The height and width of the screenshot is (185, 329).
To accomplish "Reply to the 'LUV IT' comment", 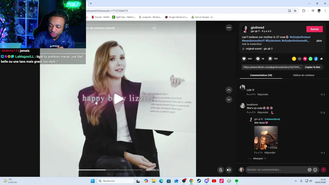I will (263, 94).
